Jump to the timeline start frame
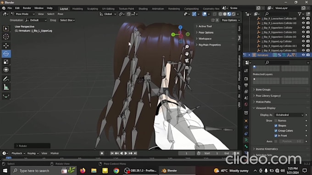 (112, 153)
